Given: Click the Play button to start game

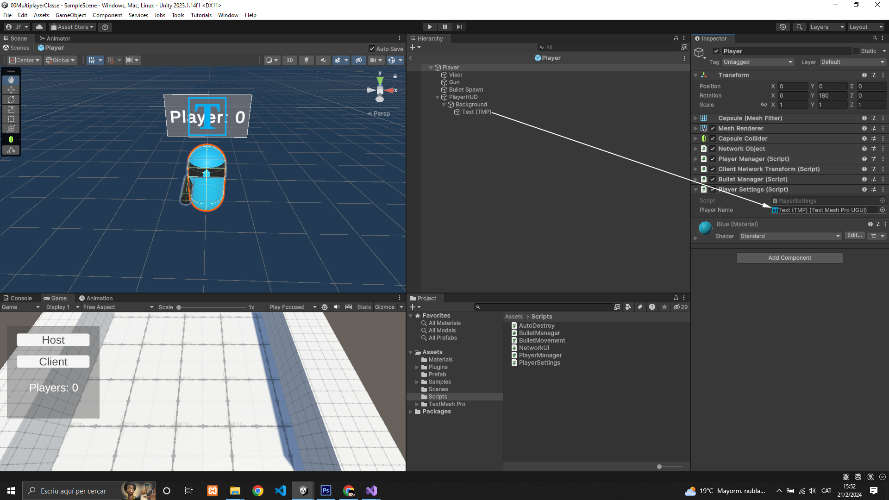Looking at the screenshot, I should click(x=430, y=27).
